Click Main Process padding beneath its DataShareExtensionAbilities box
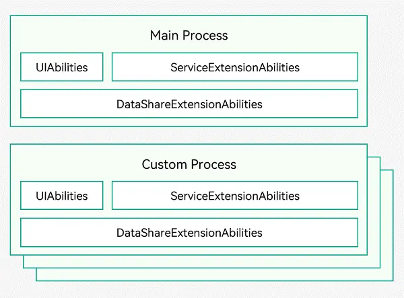404x298 pixels. pyautogui.click(x=189, y=122)
